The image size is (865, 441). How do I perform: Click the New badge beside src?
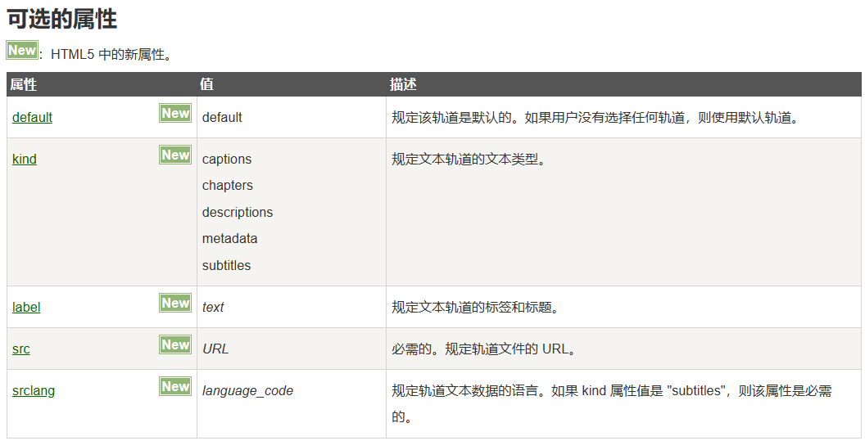pos(175,345)
